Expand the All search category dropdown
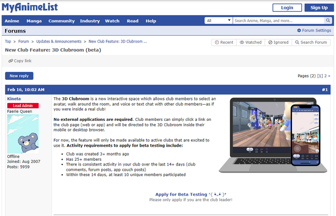 (218, 20)
